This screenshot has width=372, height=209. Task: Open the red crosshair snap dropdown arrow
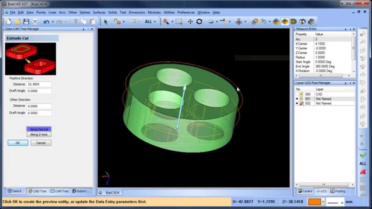(245, 22)
